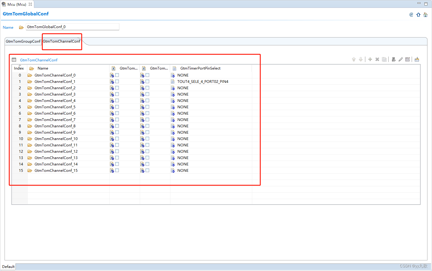This screenshot has width=432, height=271.
Task: Toggle second GtmTom checkbox in GtmTomChannelConf_0 row
Action: point(147,75)
